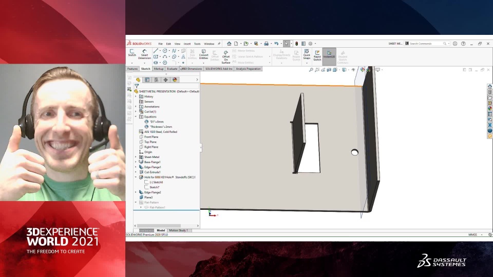Expand the Annotations tree node

[x=136, y=107]
